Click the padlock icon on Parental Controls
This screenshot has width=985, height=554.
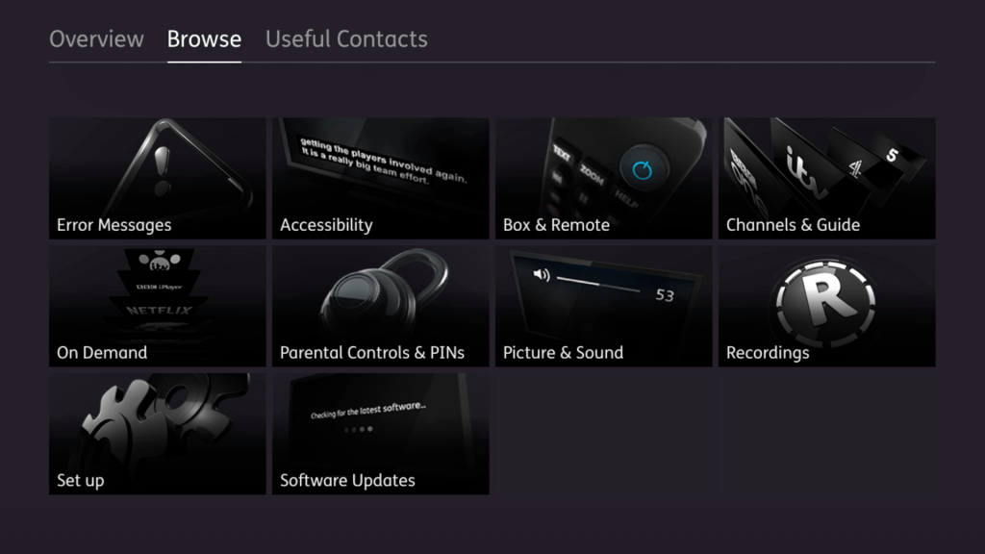click(377, 293)
